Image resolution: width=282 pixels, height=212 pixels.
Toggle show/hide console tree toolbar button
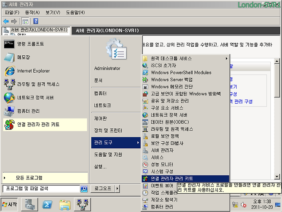[25, 22]
